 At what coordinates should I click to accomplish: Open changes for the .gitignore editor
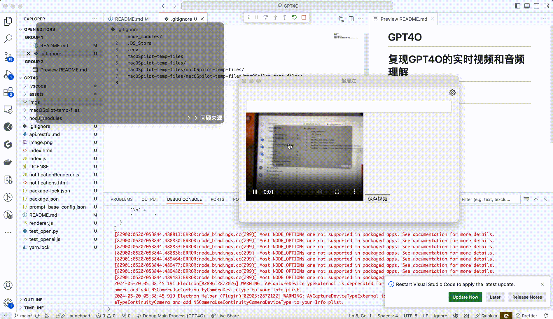click(x=341, y=19)
